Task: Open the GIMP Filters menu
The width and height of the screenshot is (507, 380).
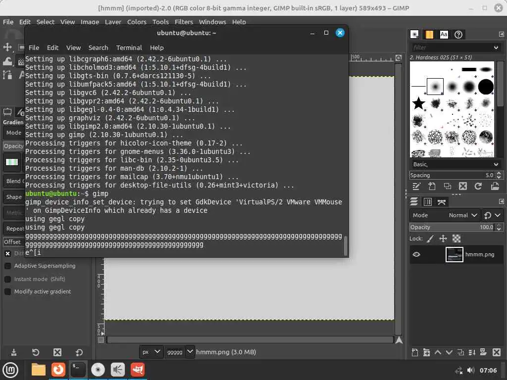Action: (184, 22)
